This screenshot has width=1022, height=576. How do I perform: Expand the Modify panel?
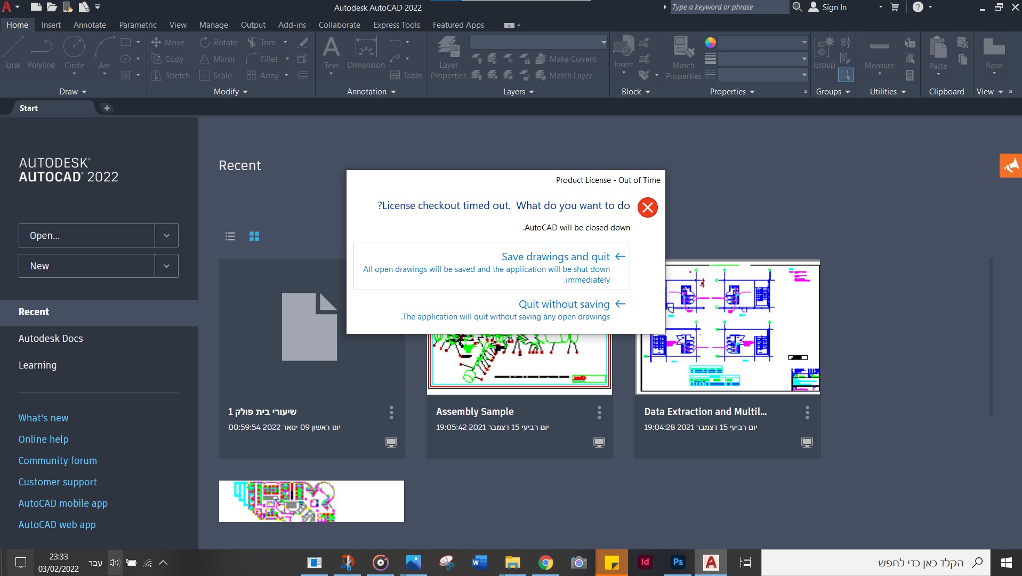pyautogui.click(x=231, y=92)
